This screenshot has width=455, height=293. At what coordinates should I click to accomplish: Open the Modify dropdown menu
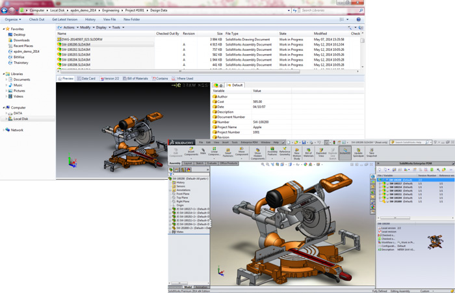click(x=87, y=27)
